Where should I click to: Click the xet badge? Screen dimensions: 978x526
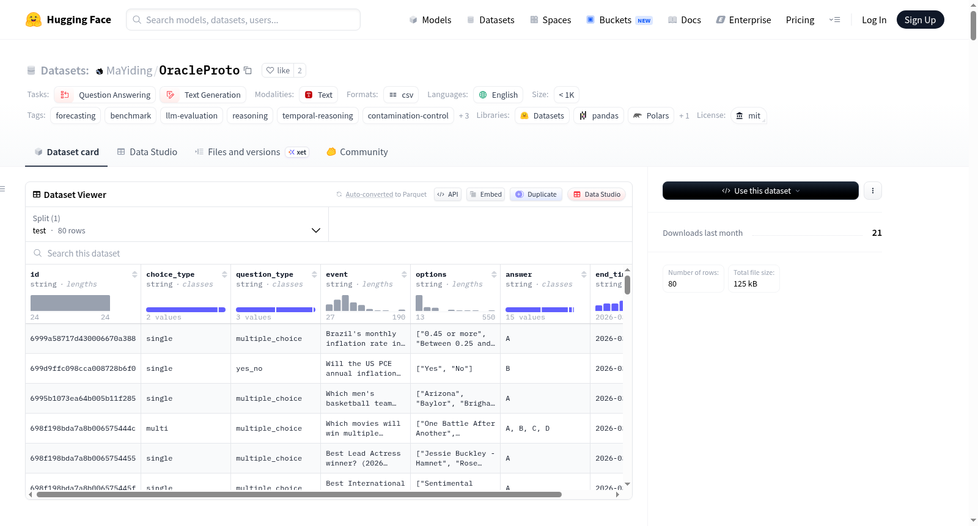click(297, 152)
